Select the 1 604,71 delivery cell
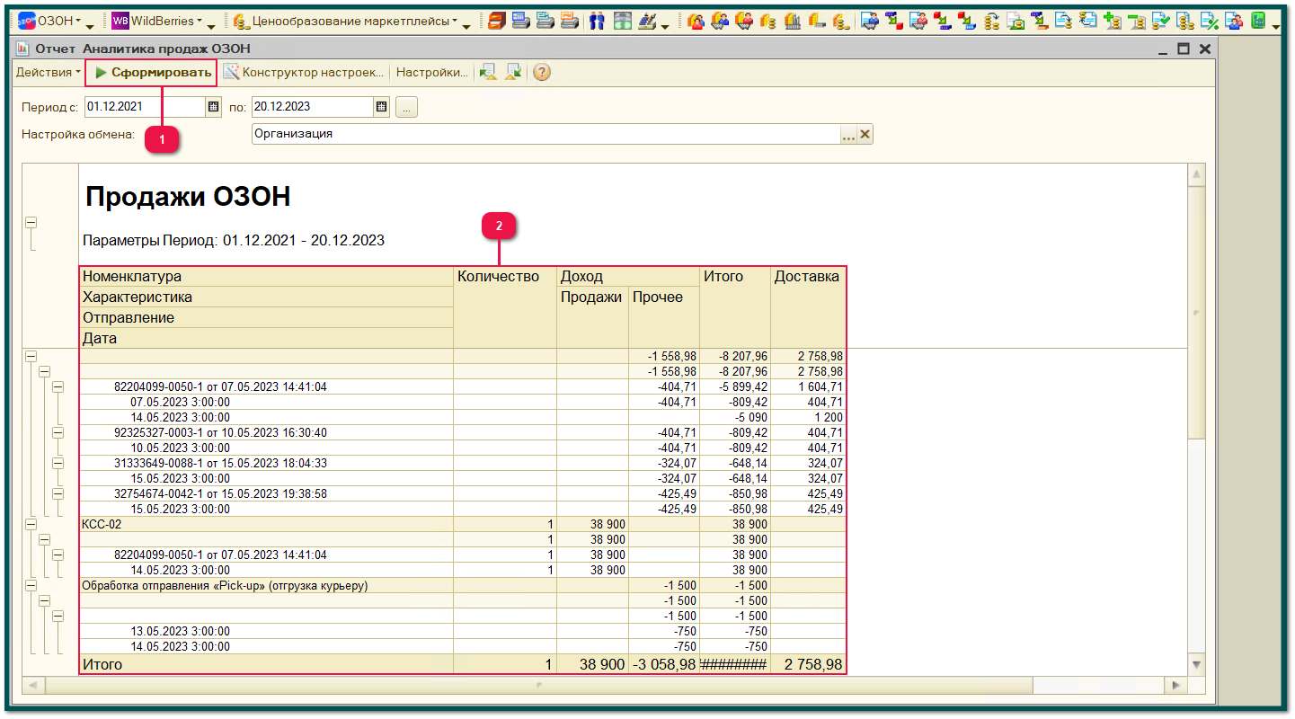 pyautogui.click(x=808, y=386)
